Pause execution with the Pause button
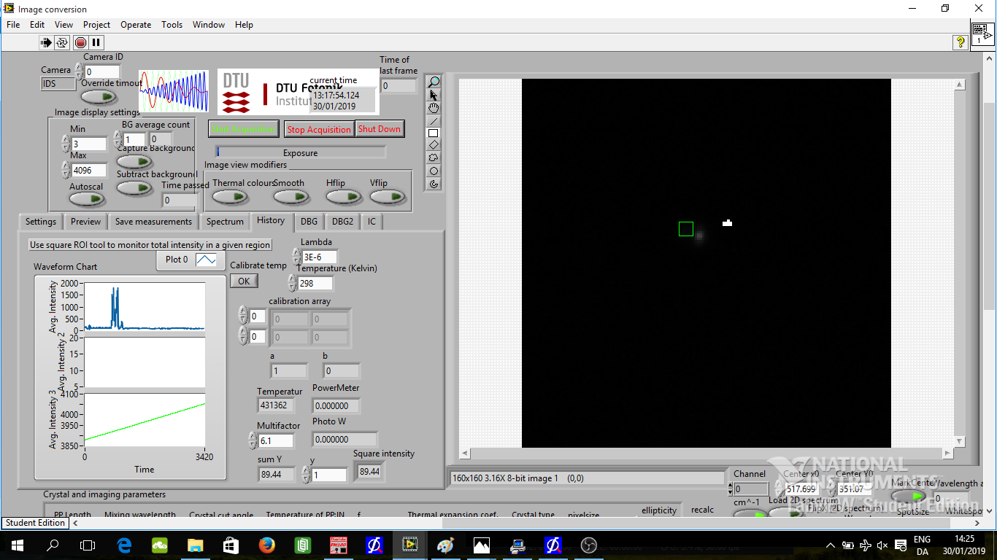Screen dimensions: 997x560 tap(96, 43)
